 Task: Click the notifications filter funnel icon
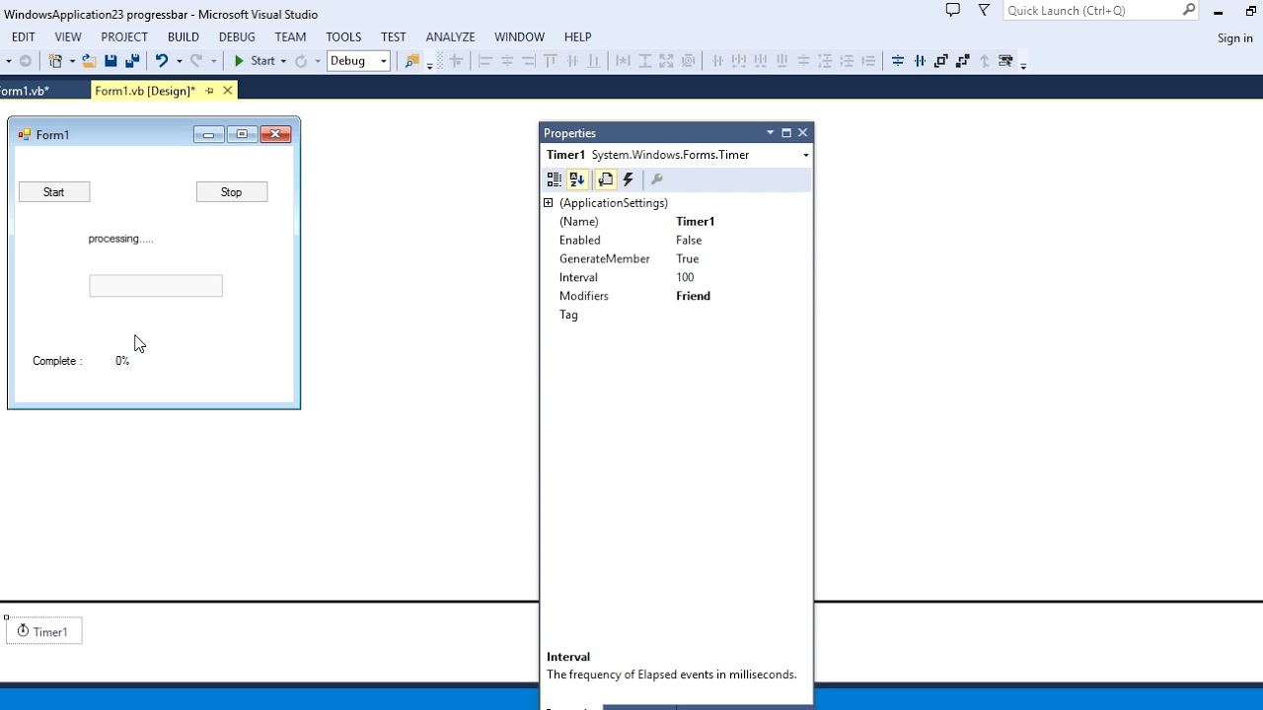[984, 10]
